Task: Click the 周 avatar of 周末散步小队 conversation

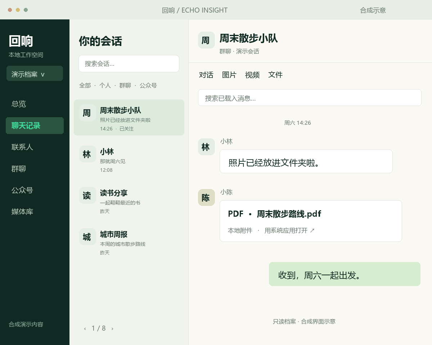Action: click(87, 113)
